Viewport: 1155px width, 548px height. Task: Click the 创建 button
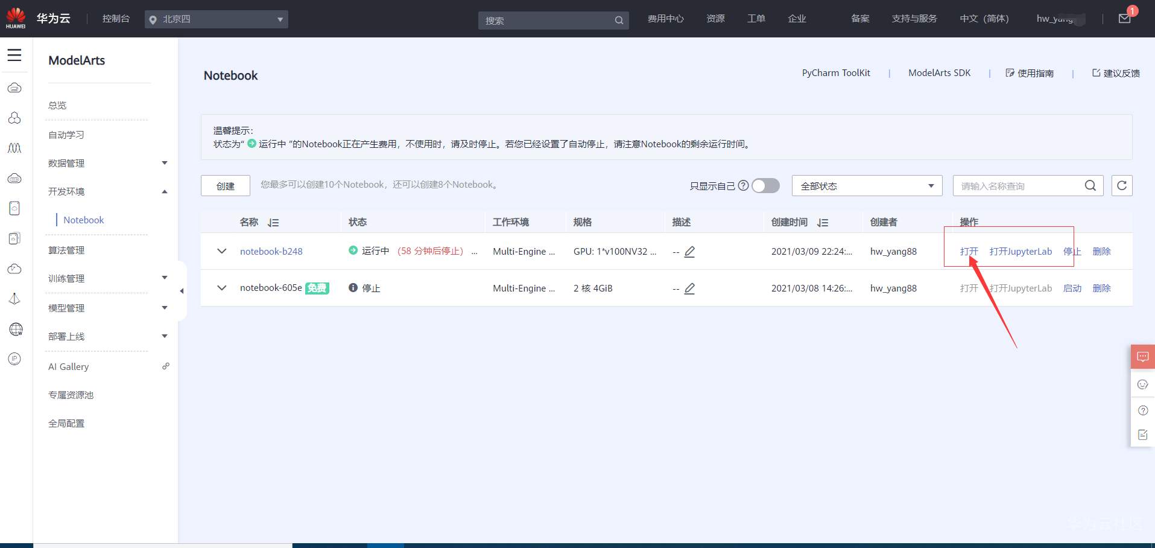pyautogui.click(x=226, y=186)
